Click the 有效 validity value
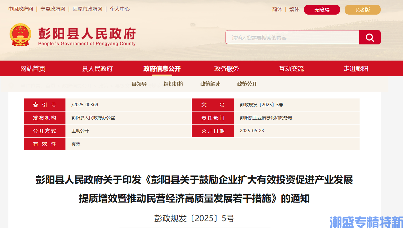403x228 pixels. pyautogui.click(x=76, y=144)
